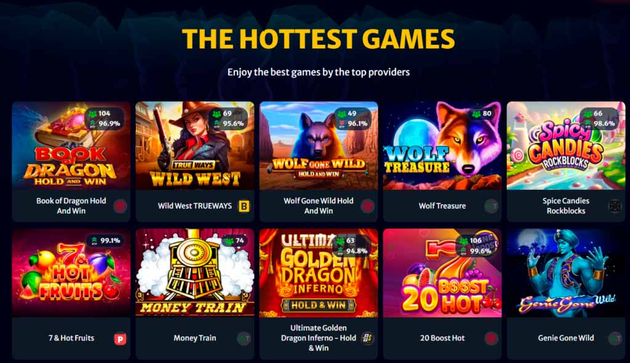Screen dimensions: 630x363
Task: Click the 20 Boost Hot title text
Action: tap(442, 338)
